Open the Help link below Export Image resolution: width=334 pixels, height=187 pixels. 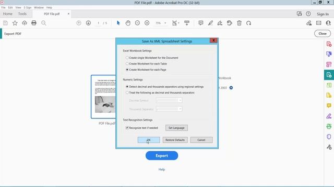pyautogui.click(x=162, y=169)
